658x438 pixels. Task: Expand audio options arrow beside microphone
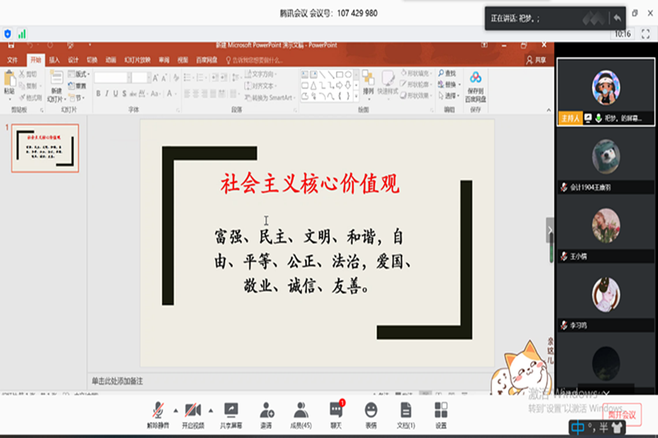[x=175, y=409]
